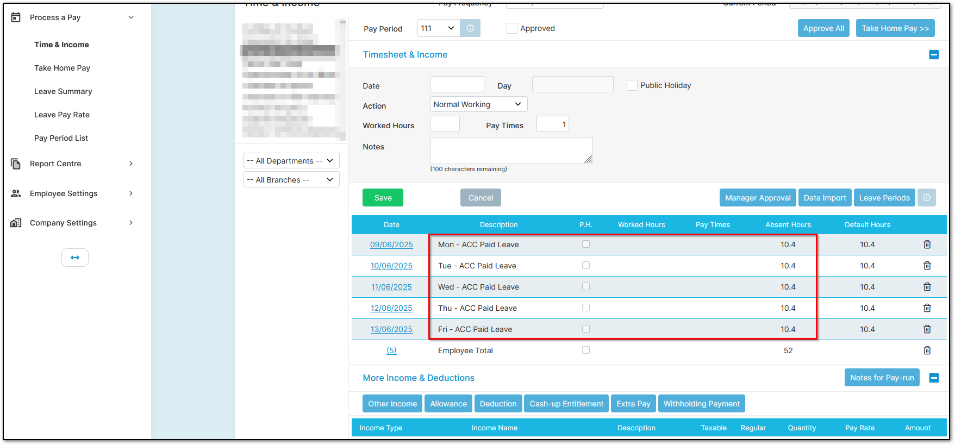Click the info icon beside Pay Period

[x=470, y=28]
